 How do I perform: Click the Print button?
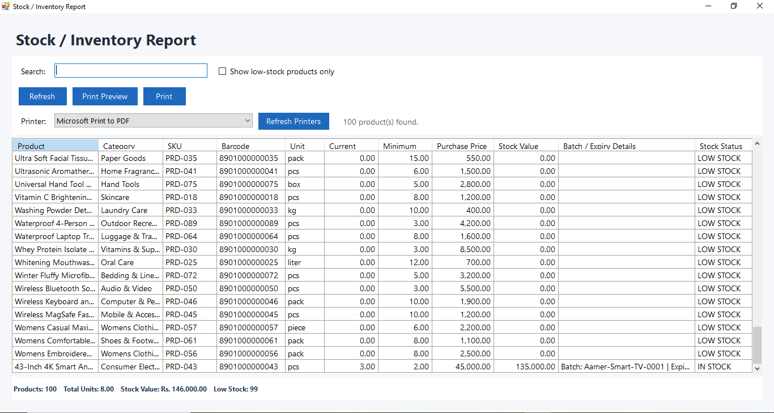tap(164, 96)
